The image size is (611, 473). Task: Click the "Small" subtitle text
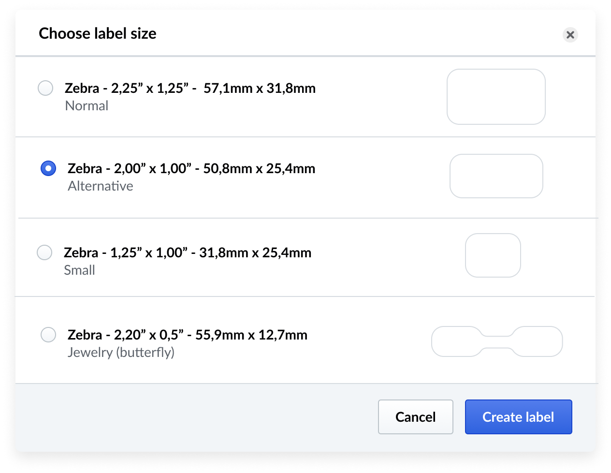[79, 270]
